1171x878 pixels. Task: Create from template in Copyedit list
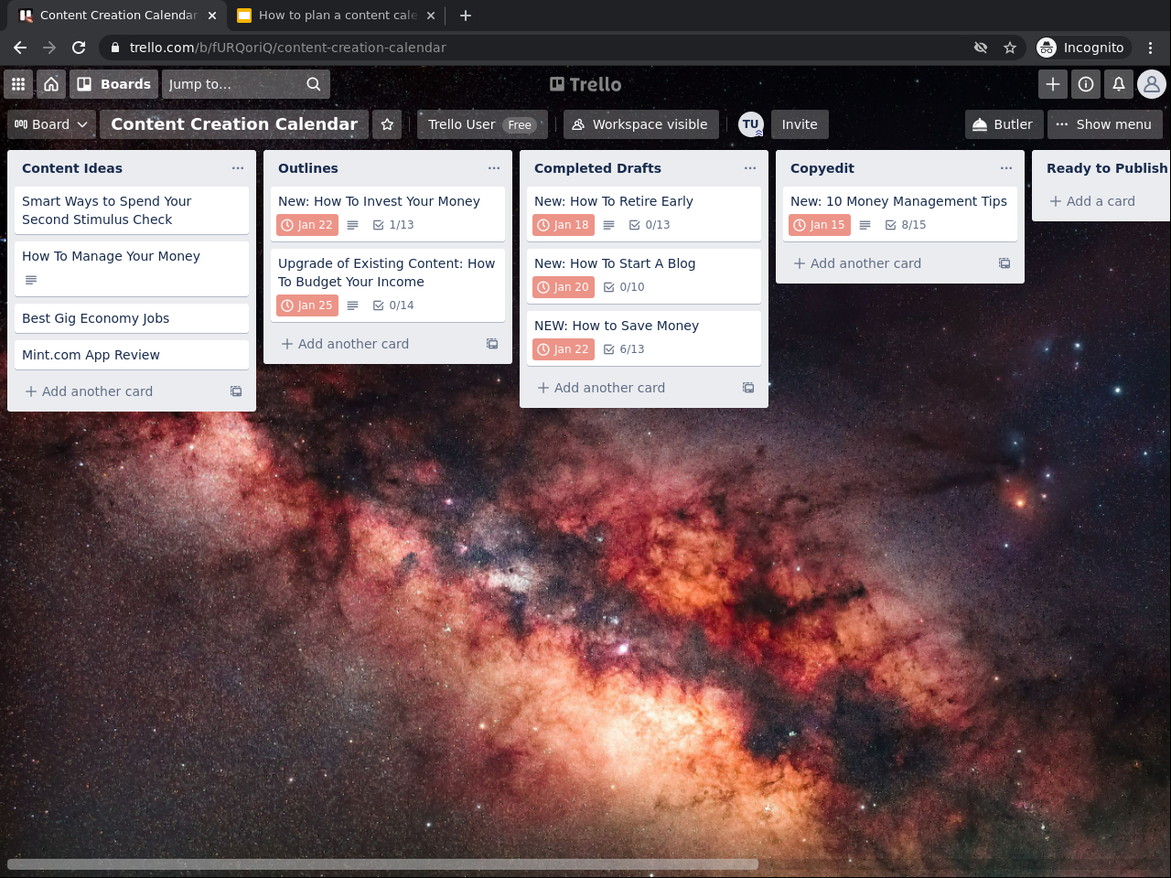(x=1004, y=263)
